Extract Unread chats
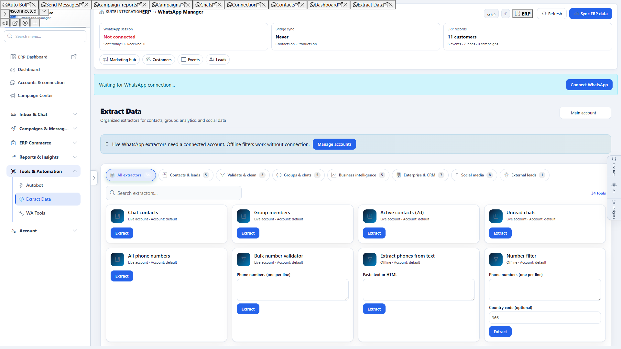This screenshot has height=349, width=621. point(500,233)
